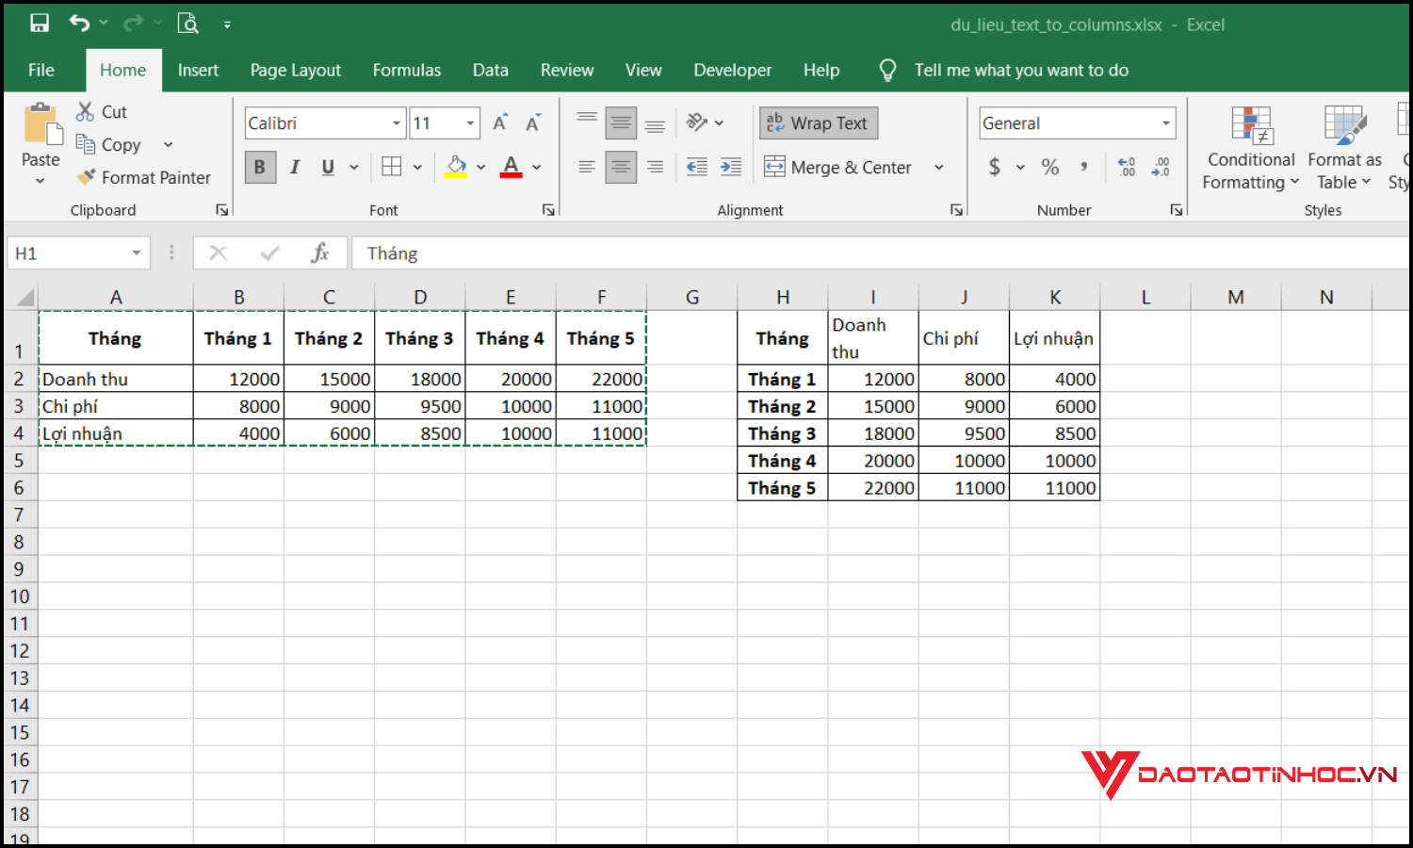Open the Formulas ribbon tab
This screenshot has height=848, width=1413.
[407, 70]
